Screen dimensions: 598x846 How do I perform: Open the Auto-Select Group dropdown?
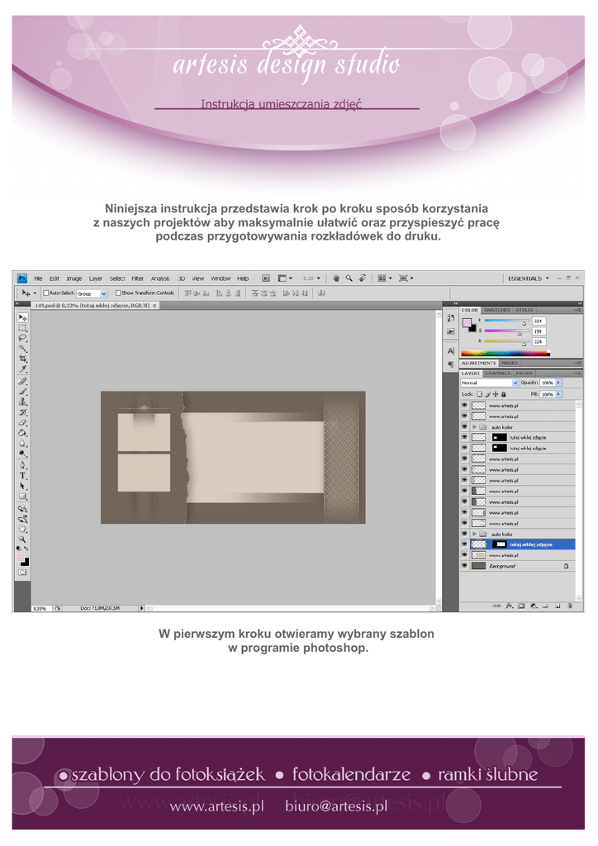[93, 293]
